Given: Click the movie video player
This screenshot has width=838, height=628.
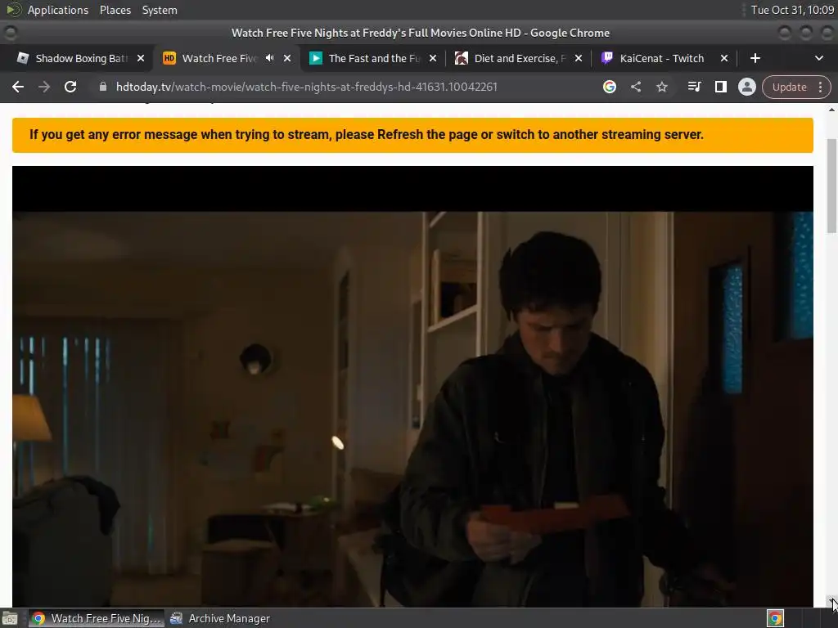Looking at the screenshot, I should click(412, 386).
